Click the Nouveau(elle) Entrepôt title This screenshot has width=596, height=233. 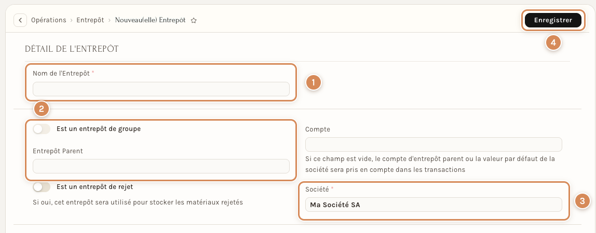(x=151, y=20)
